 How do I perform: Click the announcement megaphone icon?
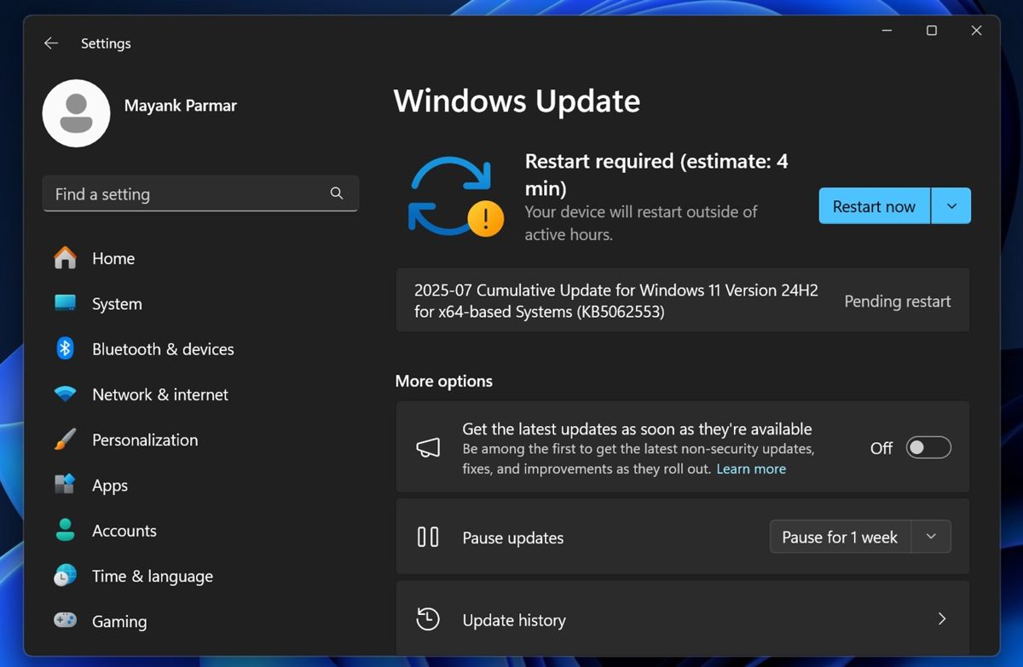click(x=427, y=447)
